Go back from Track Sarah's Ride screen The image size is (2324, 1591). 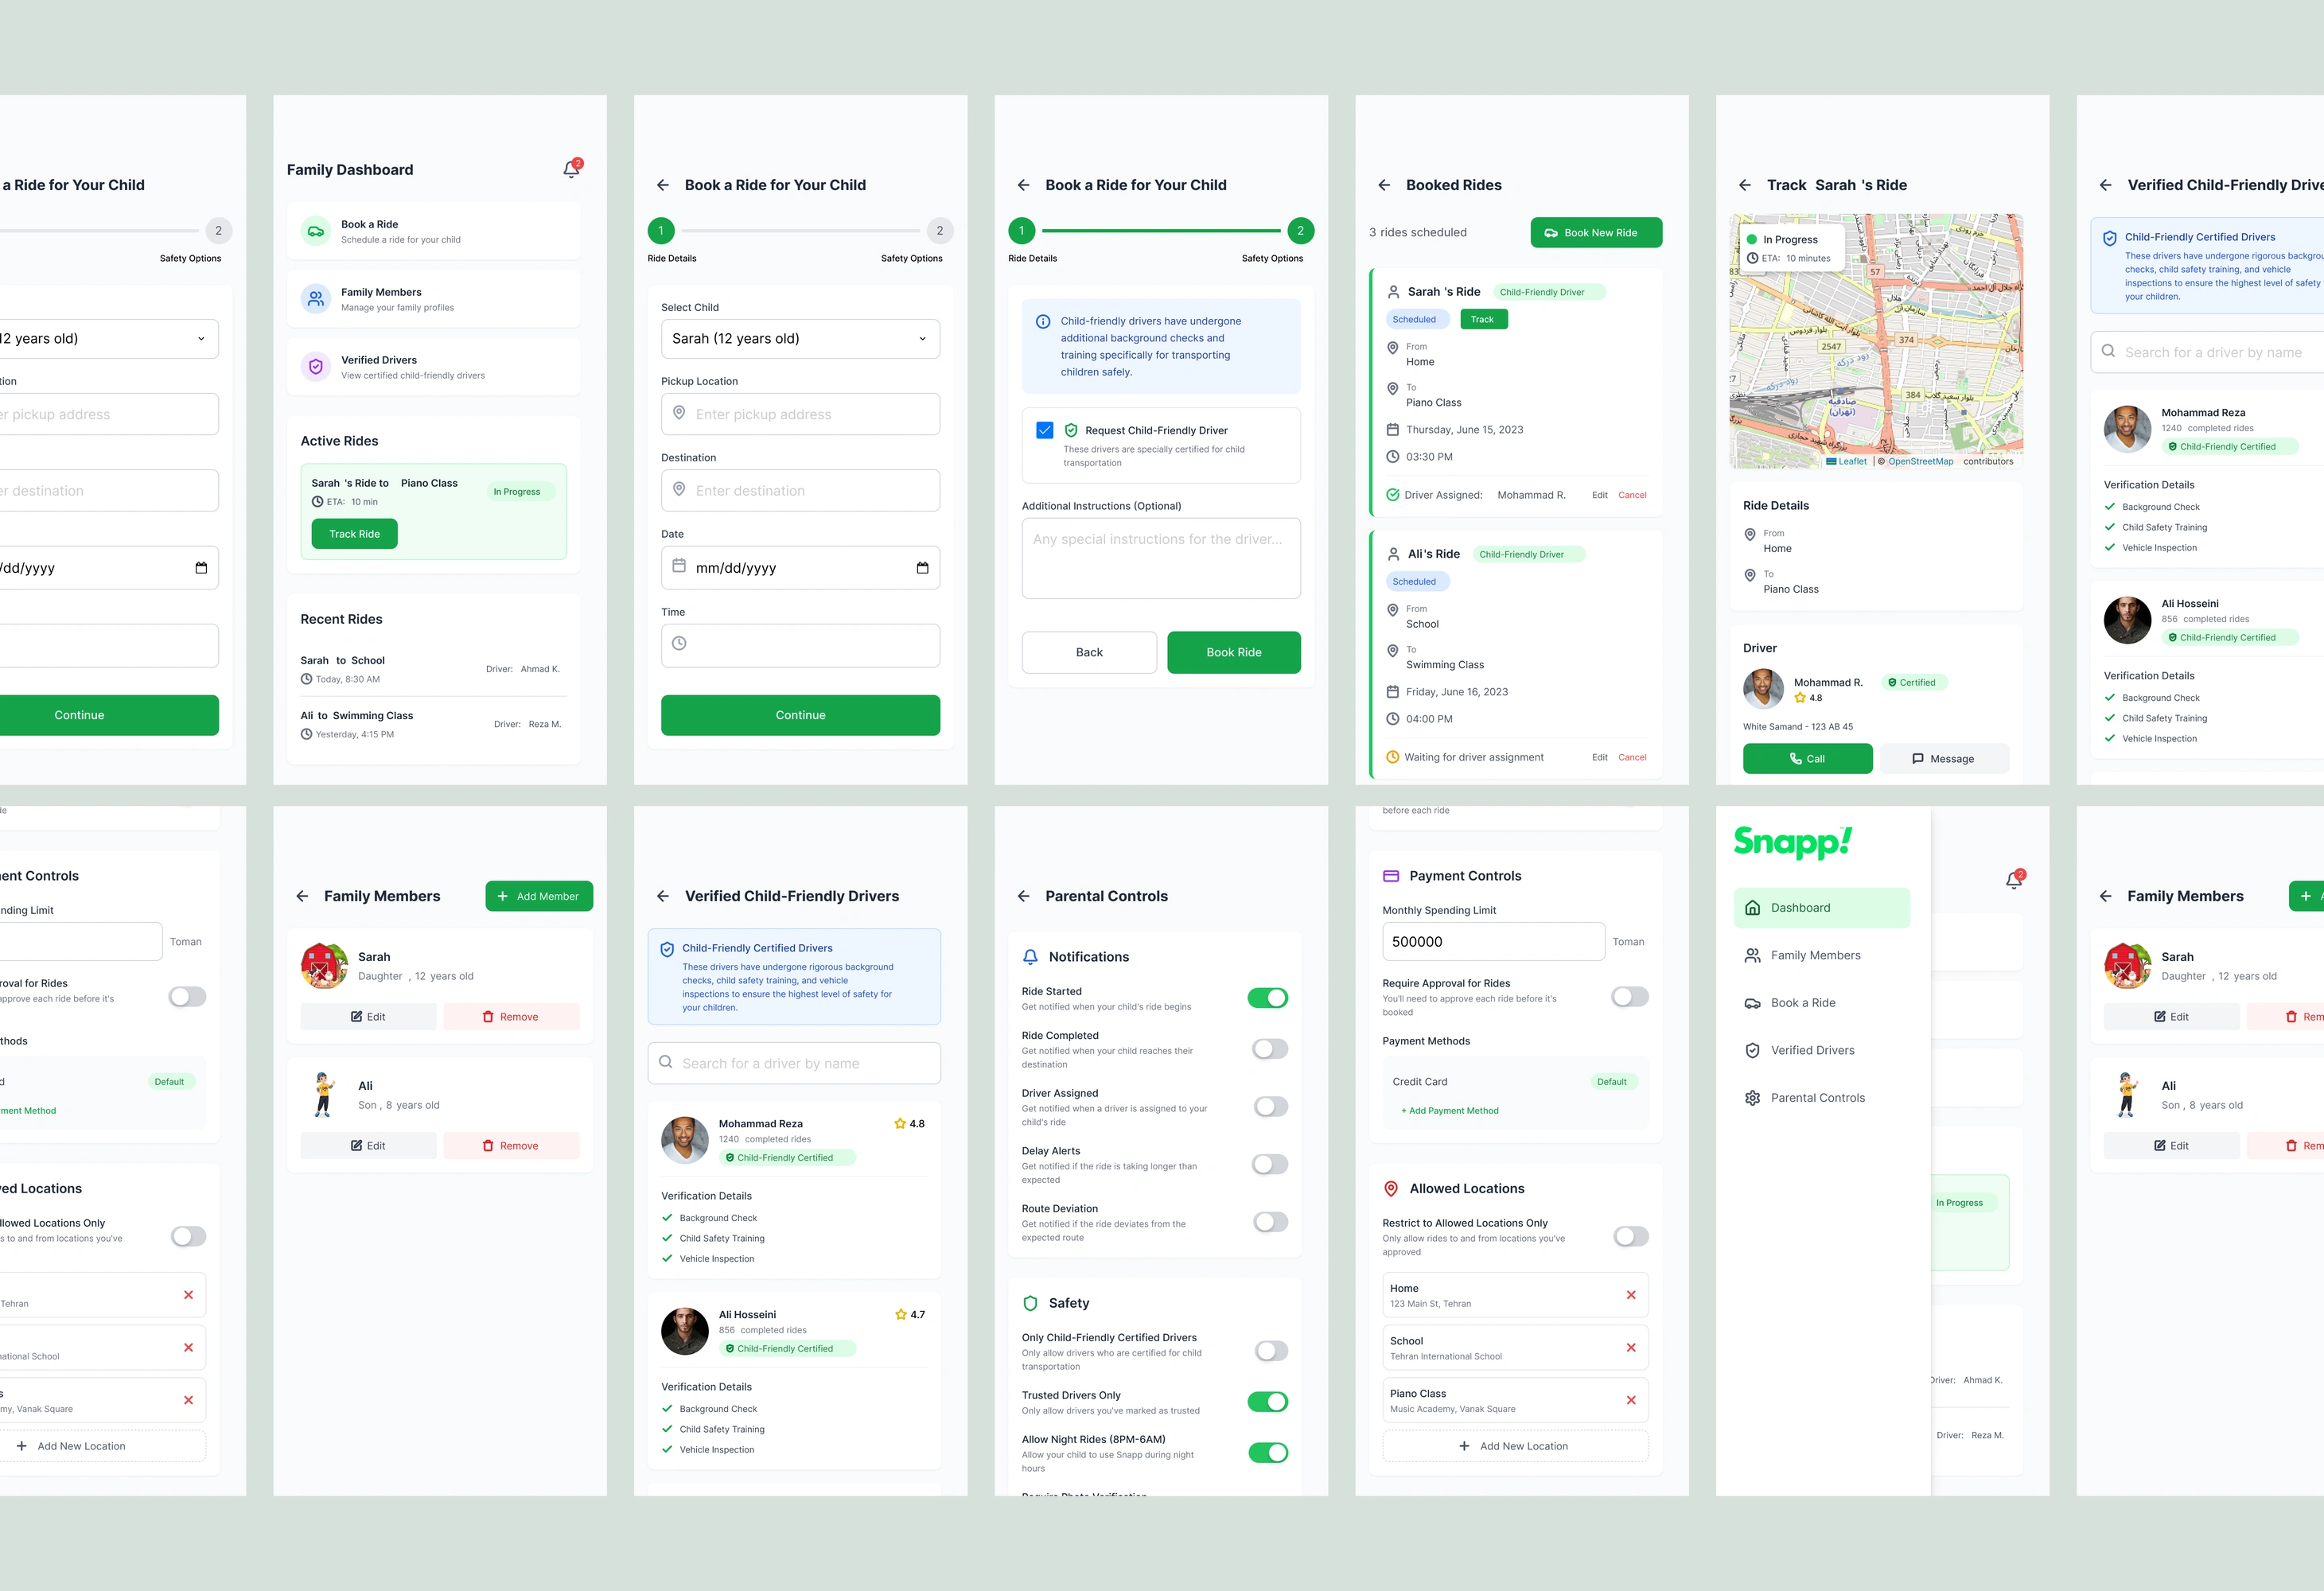pos(1745,185)
